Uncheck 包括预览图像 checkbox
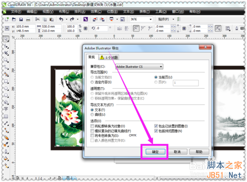The image size is (247, 182). tap(156, 131)
